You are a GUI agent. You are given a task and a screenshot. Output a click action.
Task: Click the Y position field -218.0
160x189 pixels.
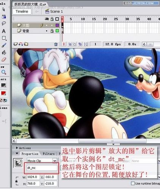tap(50, 183)
